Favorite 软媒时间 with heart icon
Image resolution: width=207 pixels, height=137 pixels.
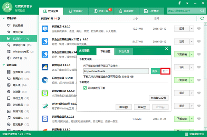[199, 67]
